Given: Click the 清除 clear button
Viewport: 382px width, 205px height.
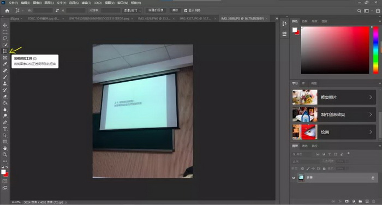Looking at the screenshot, I should click(x=175, y=10).
